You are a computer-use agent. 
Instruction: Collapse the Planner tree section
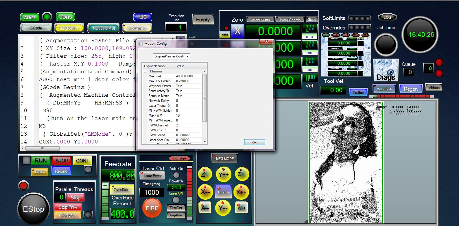pyautogui.click(x=145, y=71)
